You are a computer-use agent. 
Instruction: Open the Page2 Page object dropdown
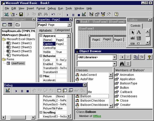coord(69,25)
